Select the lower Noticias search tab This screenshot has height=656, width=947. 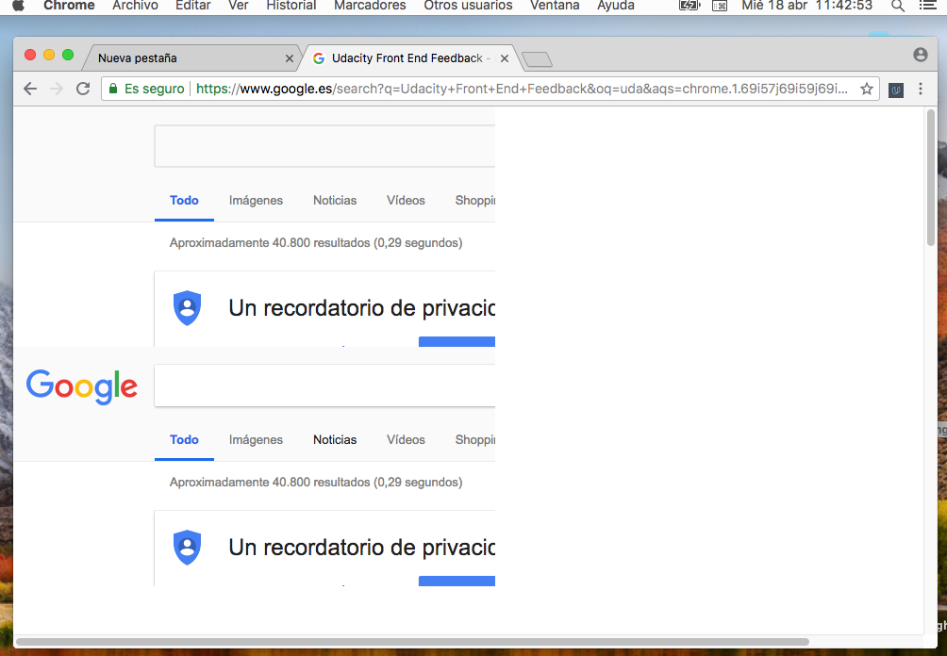[335, 440]
